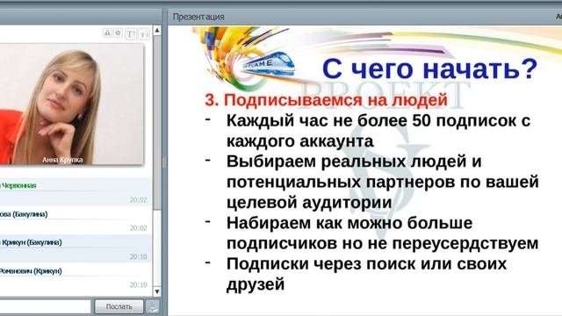562x316 pixels.
Task: Click the icon button right of Послать
Action: pyautogui.click(x=152, y=306)
